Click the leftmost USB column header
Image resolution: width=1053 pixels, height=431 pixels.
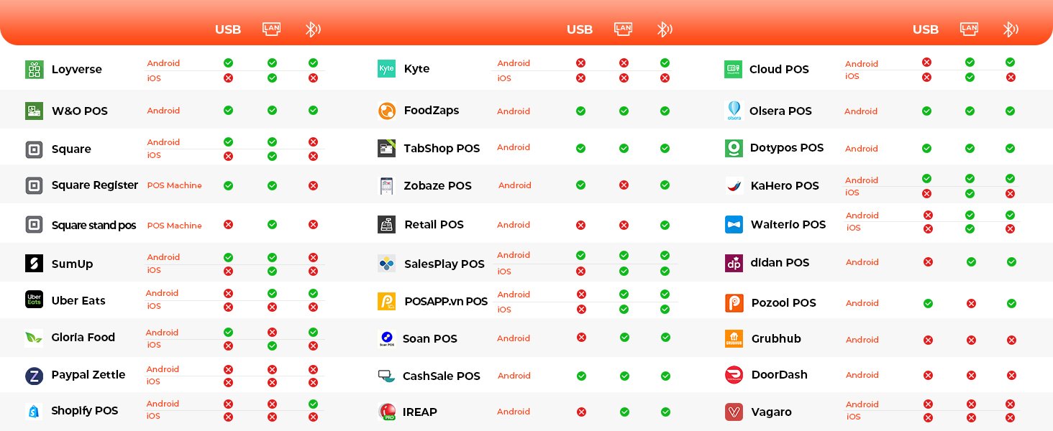click(x=228, y=29)
